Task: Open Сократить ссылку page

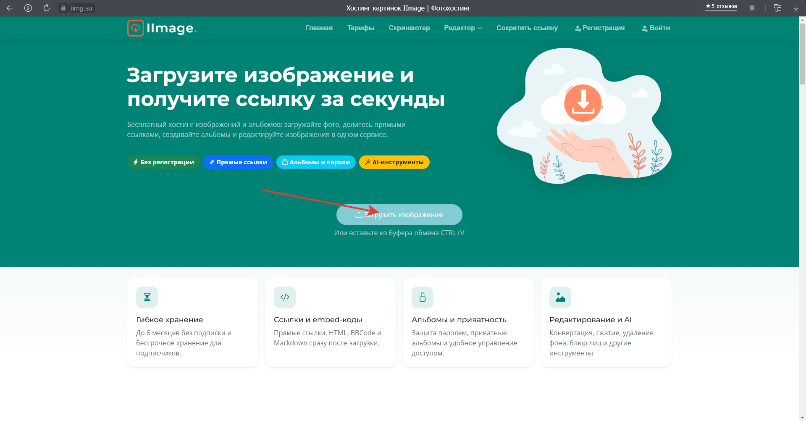Action: click(x=527, y=28)
